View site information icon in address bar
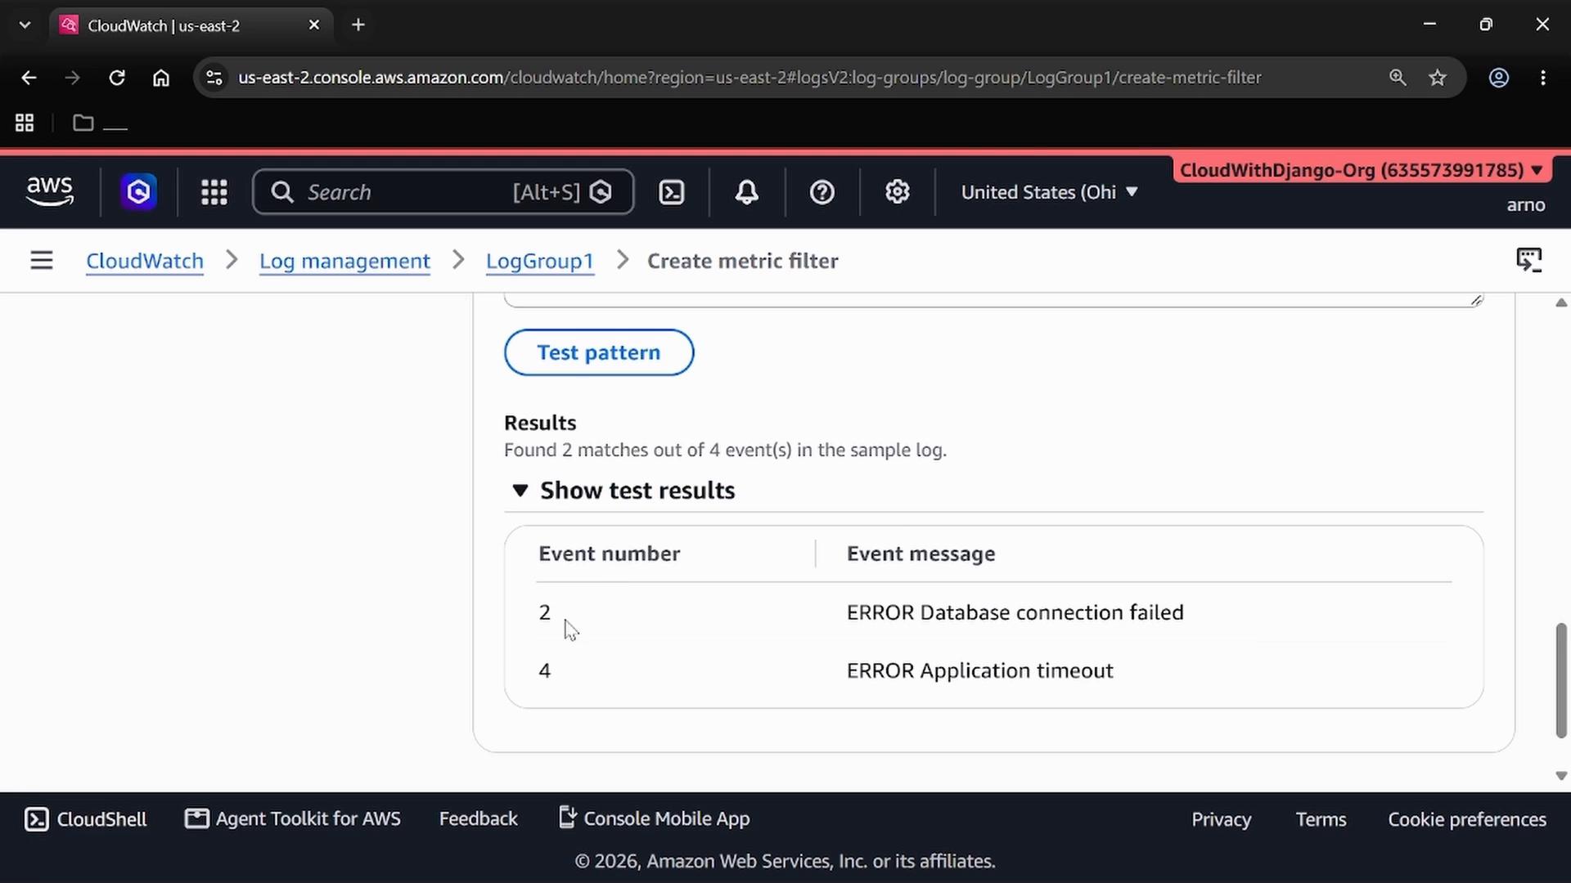This screenshot has height=883, width=1571. tap(214, 78)
